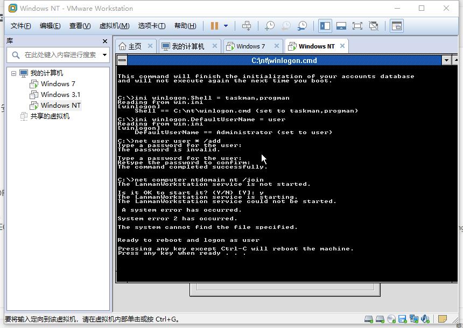463x328 pixels.
Task: Collapse the 我的计算机 tree node
Action: [13, 73]
